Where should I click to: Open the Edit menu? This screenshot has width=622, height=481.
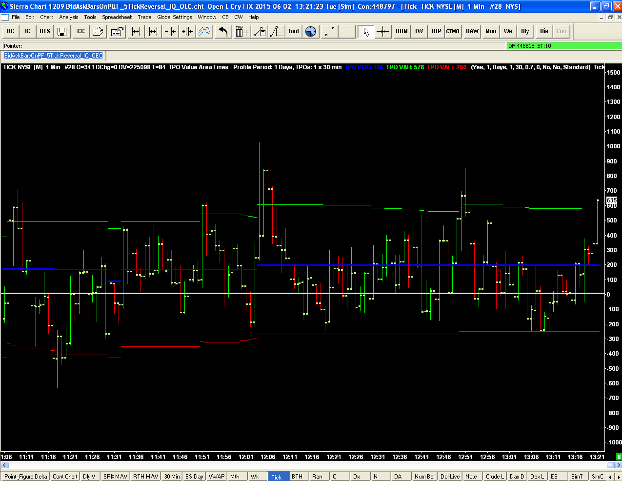click(30, 17)
